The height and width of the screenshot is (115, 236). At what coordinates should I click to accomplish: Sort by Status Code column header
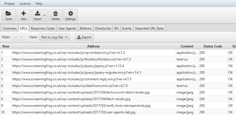[x=213, y=46]
